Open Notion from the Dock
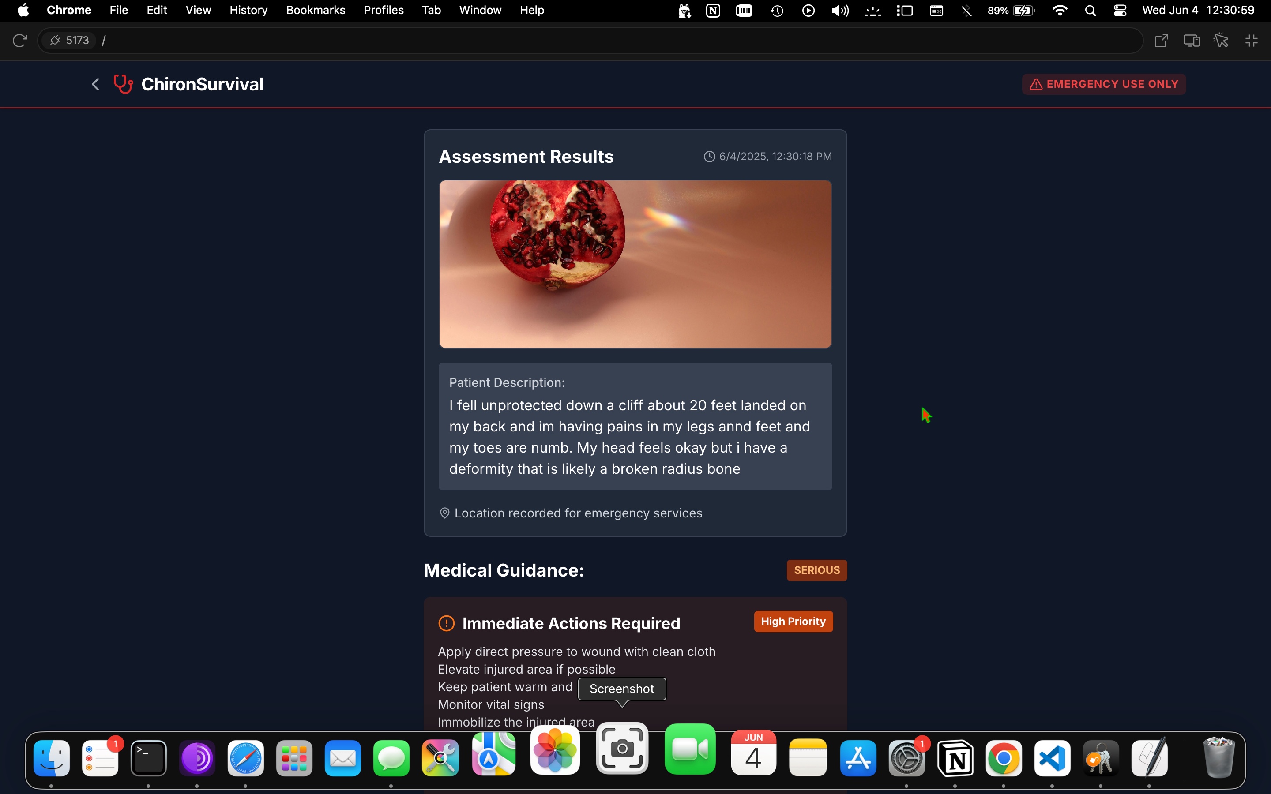1271x794 pixels. point(955,758)
